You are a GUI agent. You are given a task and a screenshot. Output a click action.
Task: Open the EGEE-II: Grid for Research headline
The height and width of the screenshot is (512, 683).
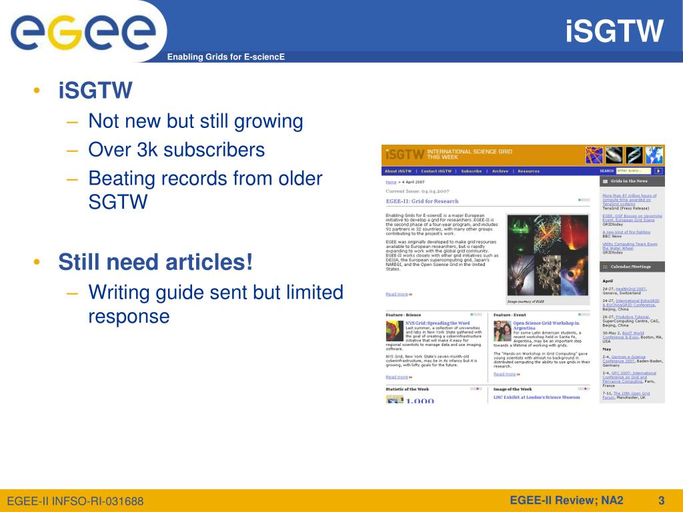coord(422,201)
